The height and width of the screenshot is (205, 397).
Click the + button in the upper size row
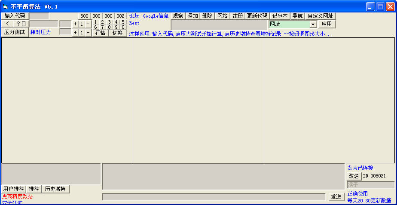pyautogui.click(x=75, y=24)
